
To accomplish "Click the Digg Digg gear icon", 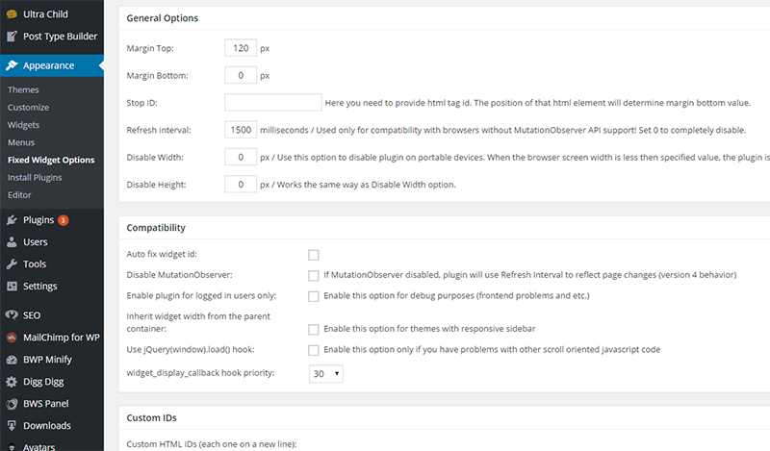I will click(12, 382).
